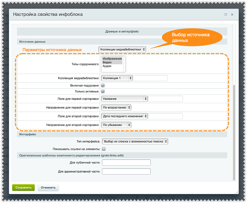The height and width of the screenshot is (203, 247).
Task: Maximize the infoblock property settings dialog
Action: 226,15
